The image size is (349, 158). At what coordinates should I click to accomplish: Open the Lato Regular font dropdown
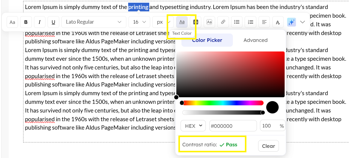point(94,22)
